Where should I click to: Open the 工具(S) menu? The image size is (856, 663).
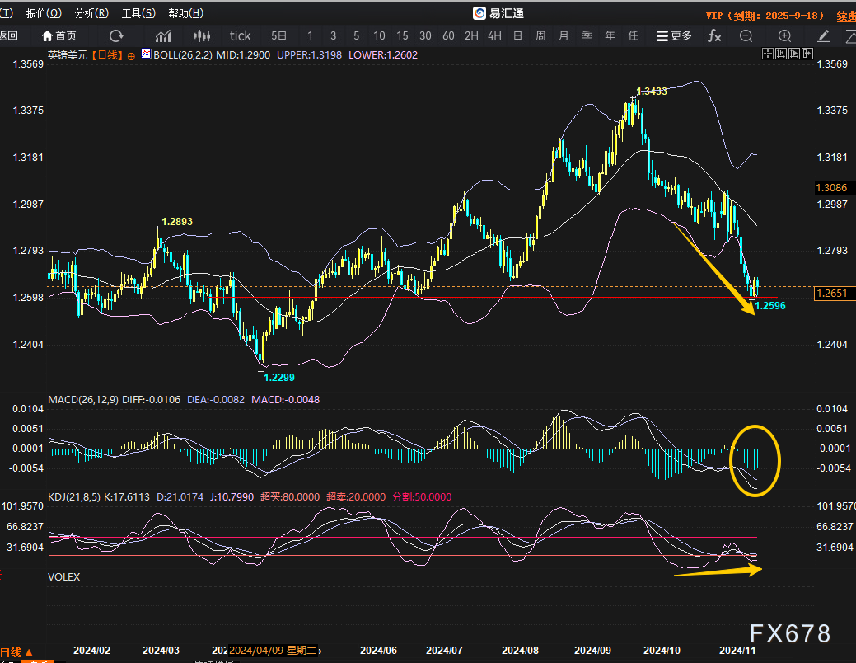point(138,13)
